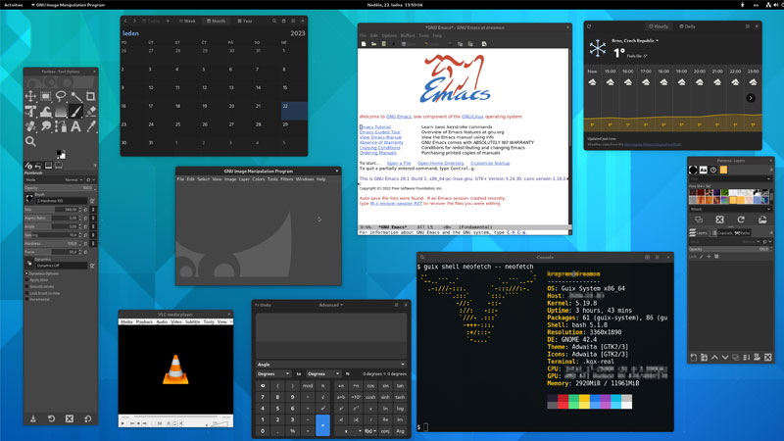Open the Advanced mode dropdown in calculator

click(x=330, y=305)
